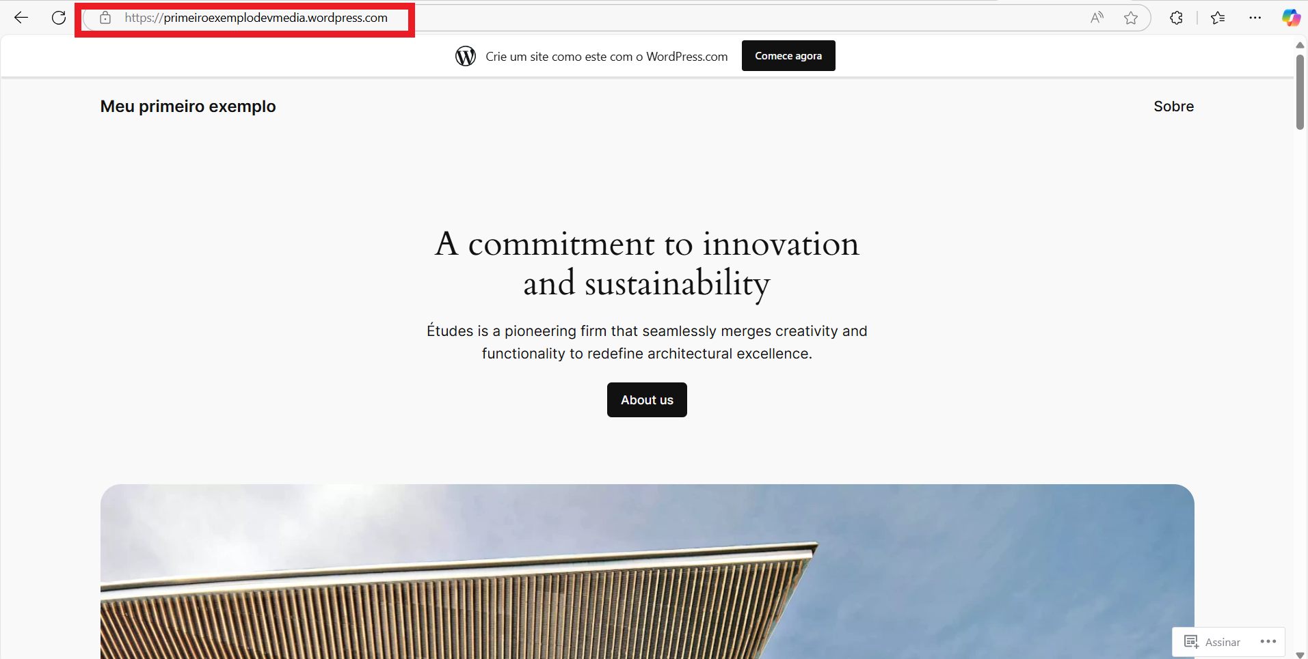Open browser Settings and more menu

point(1255,18)
